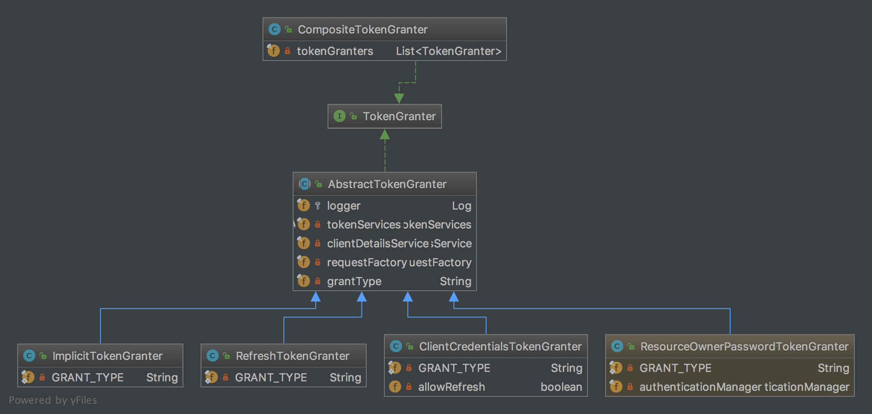Select the RefreshTokenGranter node title

coord(292,356)
